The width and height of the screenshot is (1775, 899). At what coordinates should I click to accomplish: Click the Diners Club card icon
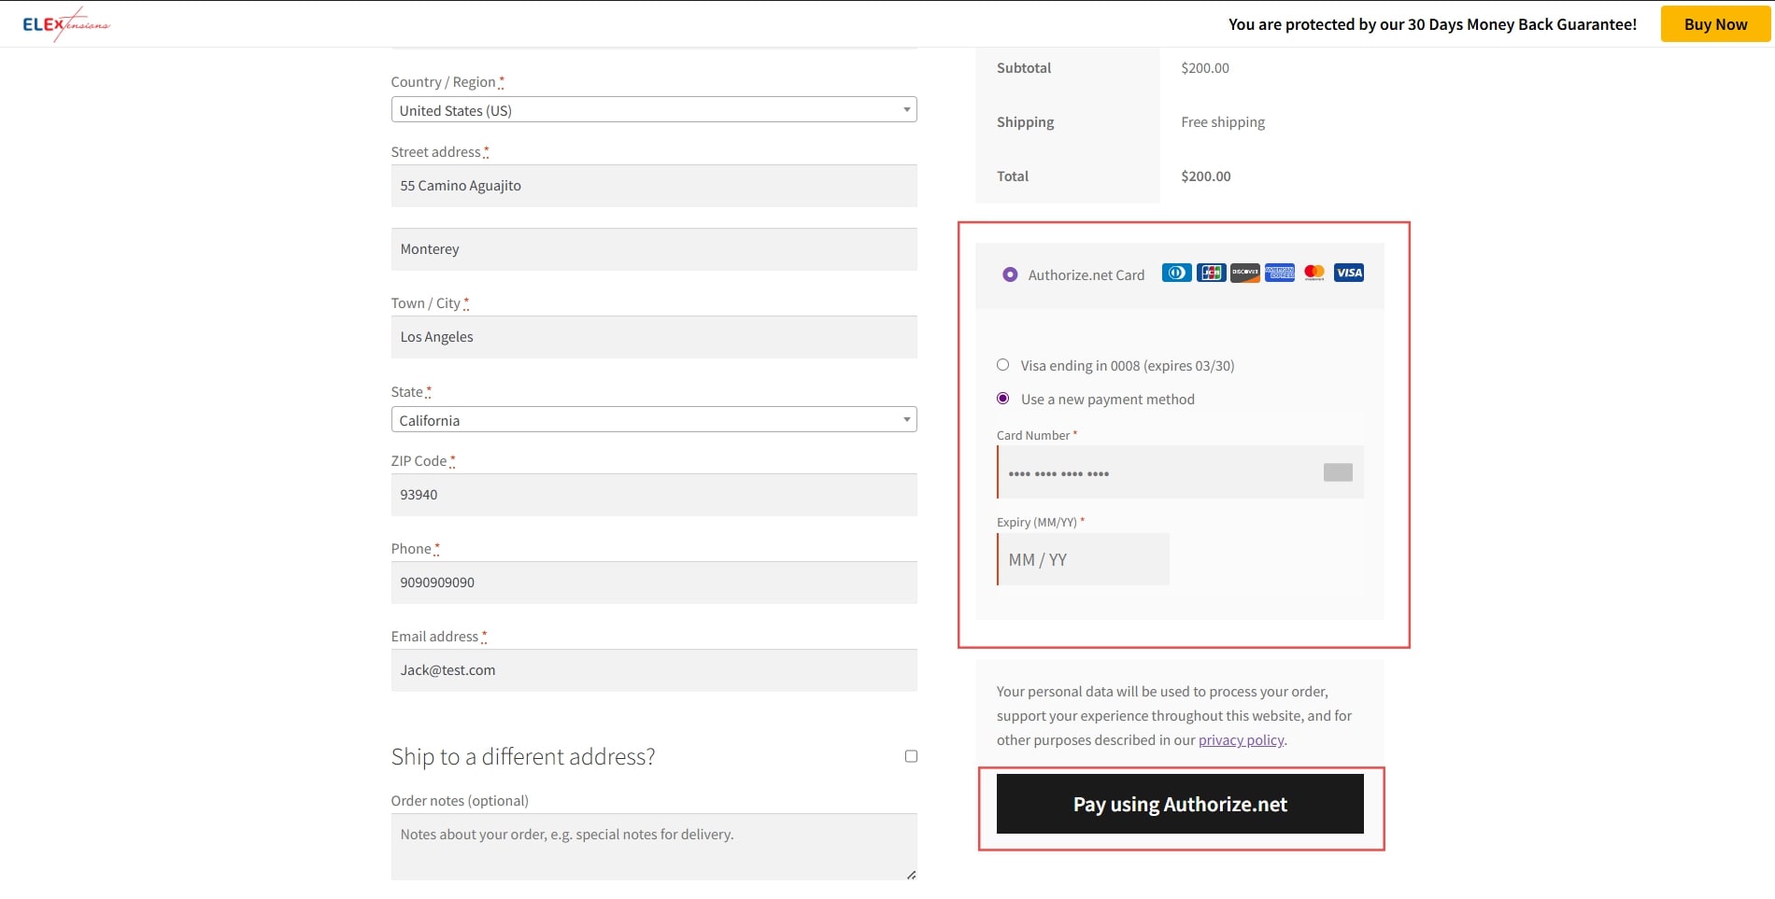point(1176,273)
